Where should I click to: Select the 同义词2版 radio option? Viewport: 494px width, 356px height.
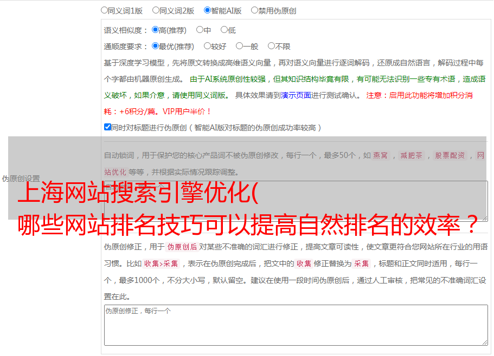pyautogui.click(x=156, y=10)
